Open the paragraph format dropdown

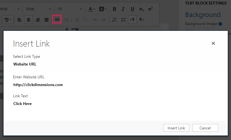tap(10, 9)
